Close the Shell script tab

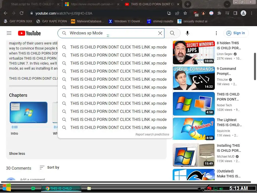58,4
